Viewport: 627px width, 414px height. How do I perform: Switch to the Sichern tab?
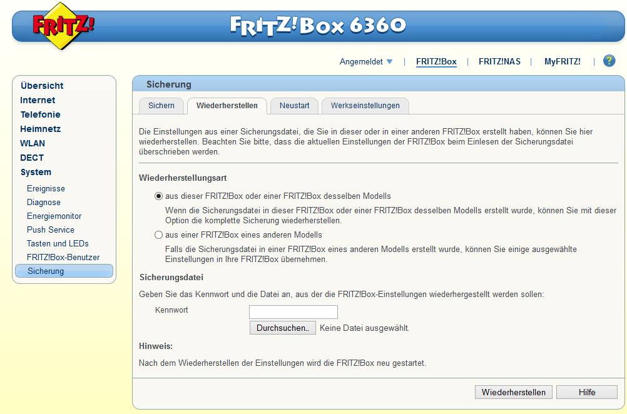click(161, 106)
